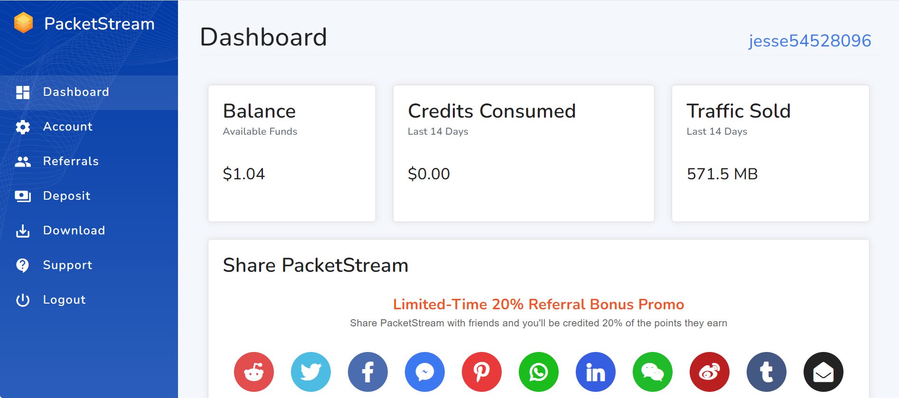
Task: Open the Support question-mark icon
Action: pyautogui.click(x=22, y=265)
